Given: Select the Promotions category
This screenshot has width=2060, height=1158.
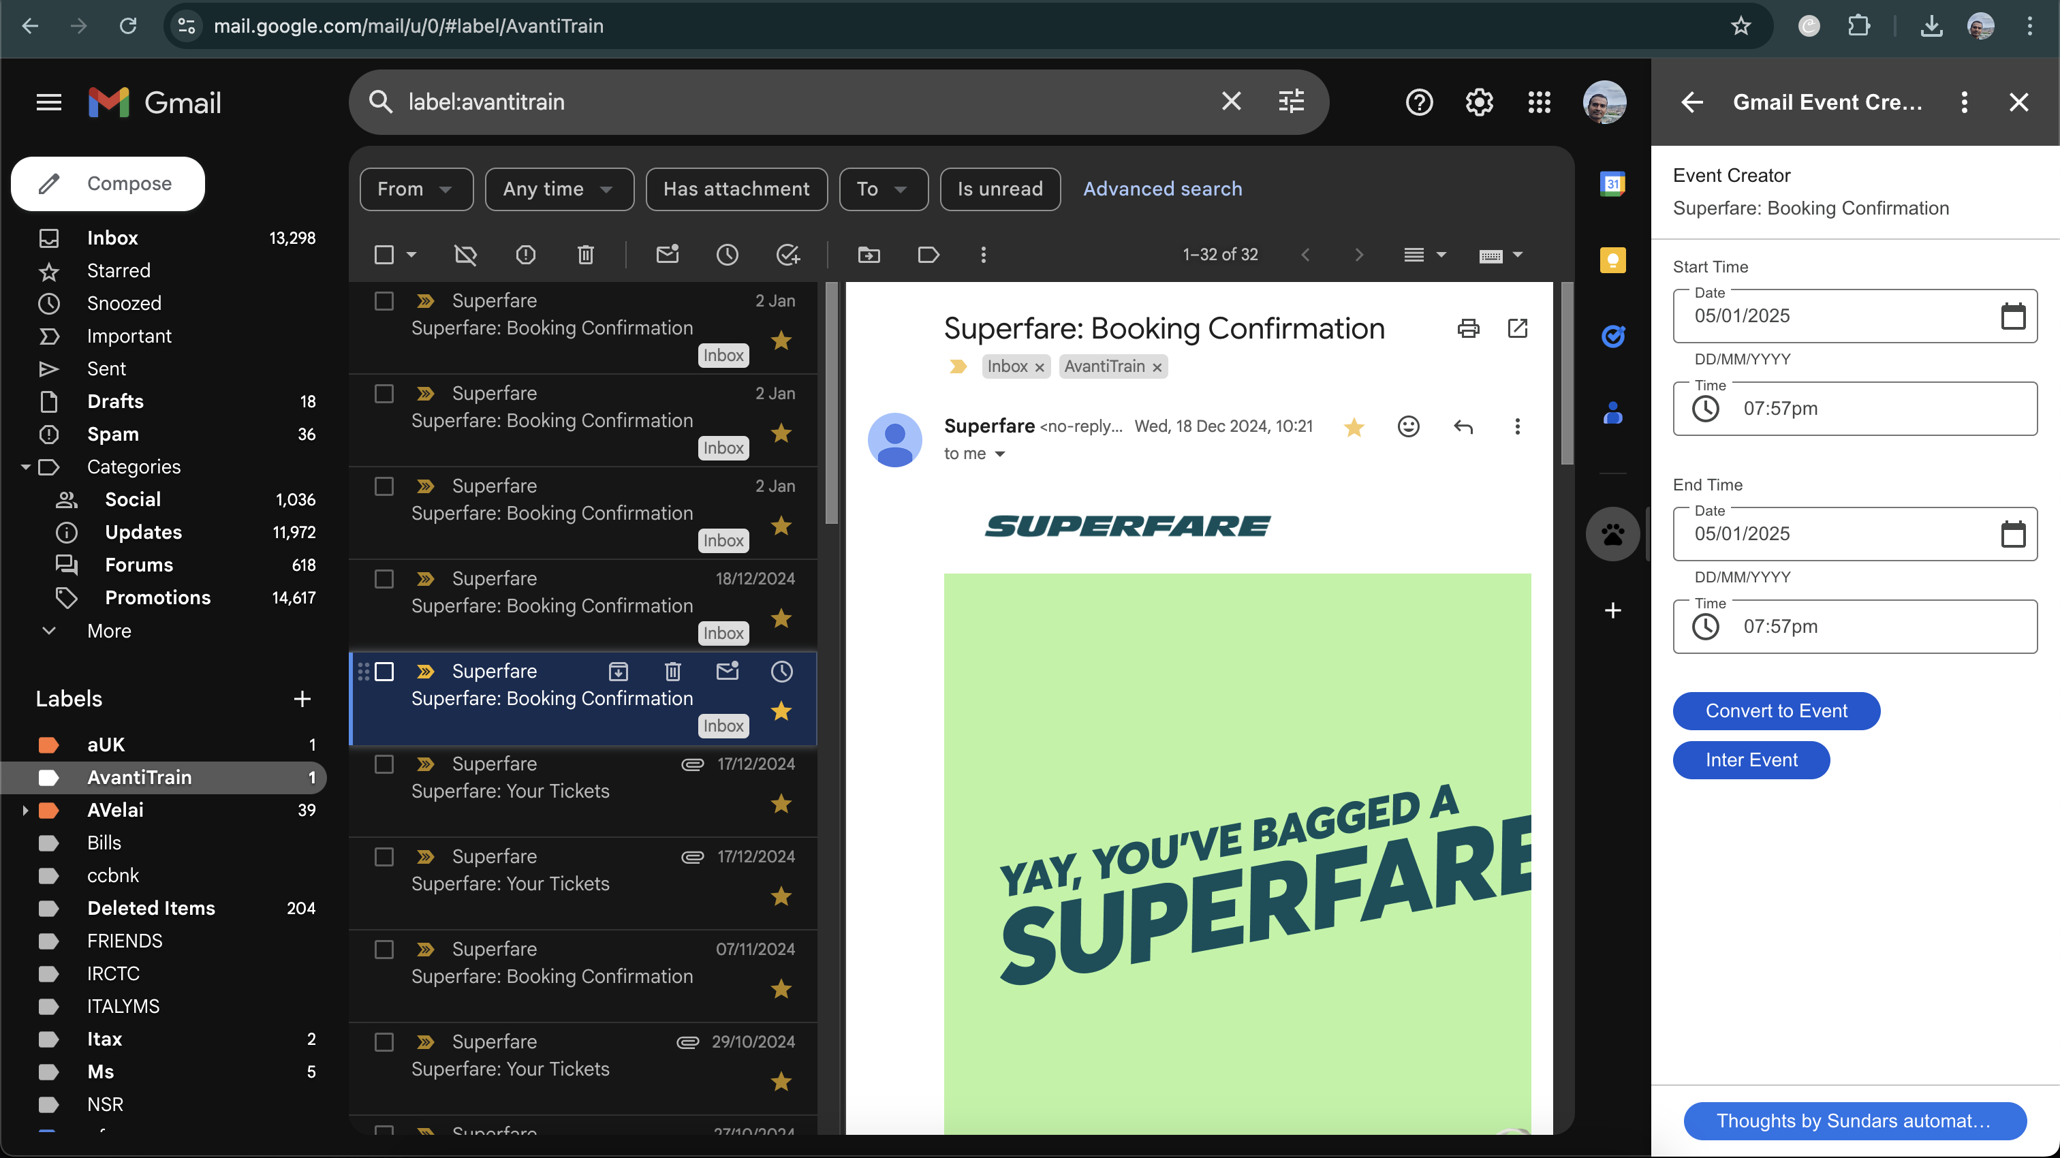Looking at the screenshot, I should 157,597.
